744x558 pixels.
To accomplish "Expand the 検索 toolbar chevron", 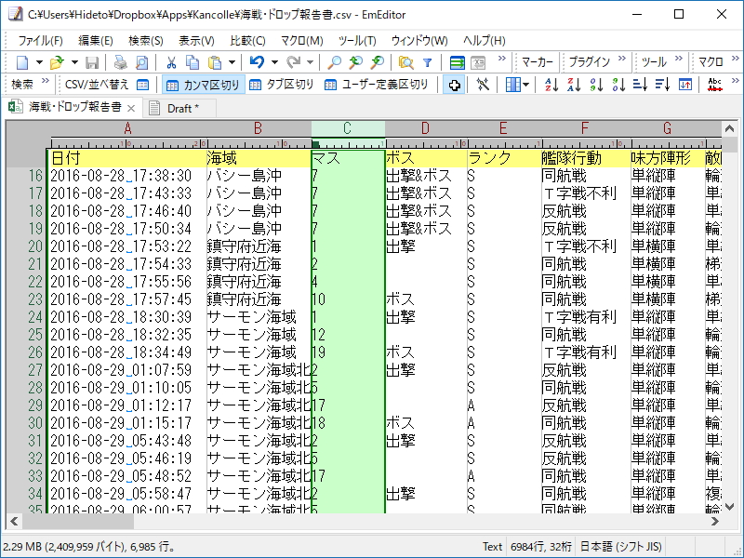I will (45, 81).
